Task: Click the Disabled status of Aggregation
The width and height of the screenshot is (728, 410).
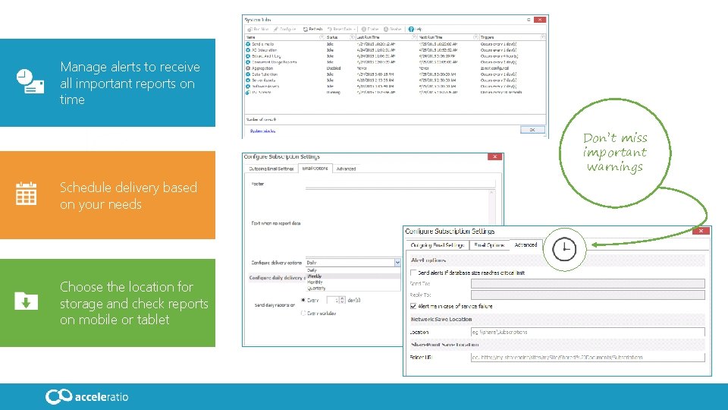Action: [x=334, y=68]
